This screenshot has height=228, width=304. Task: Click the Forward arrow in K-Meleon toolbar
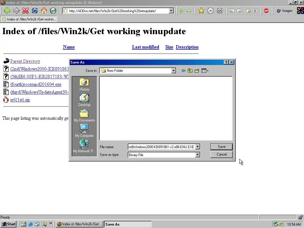point(16,11)
